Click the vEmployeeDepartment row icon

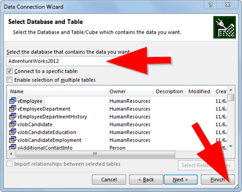[13, 109]
